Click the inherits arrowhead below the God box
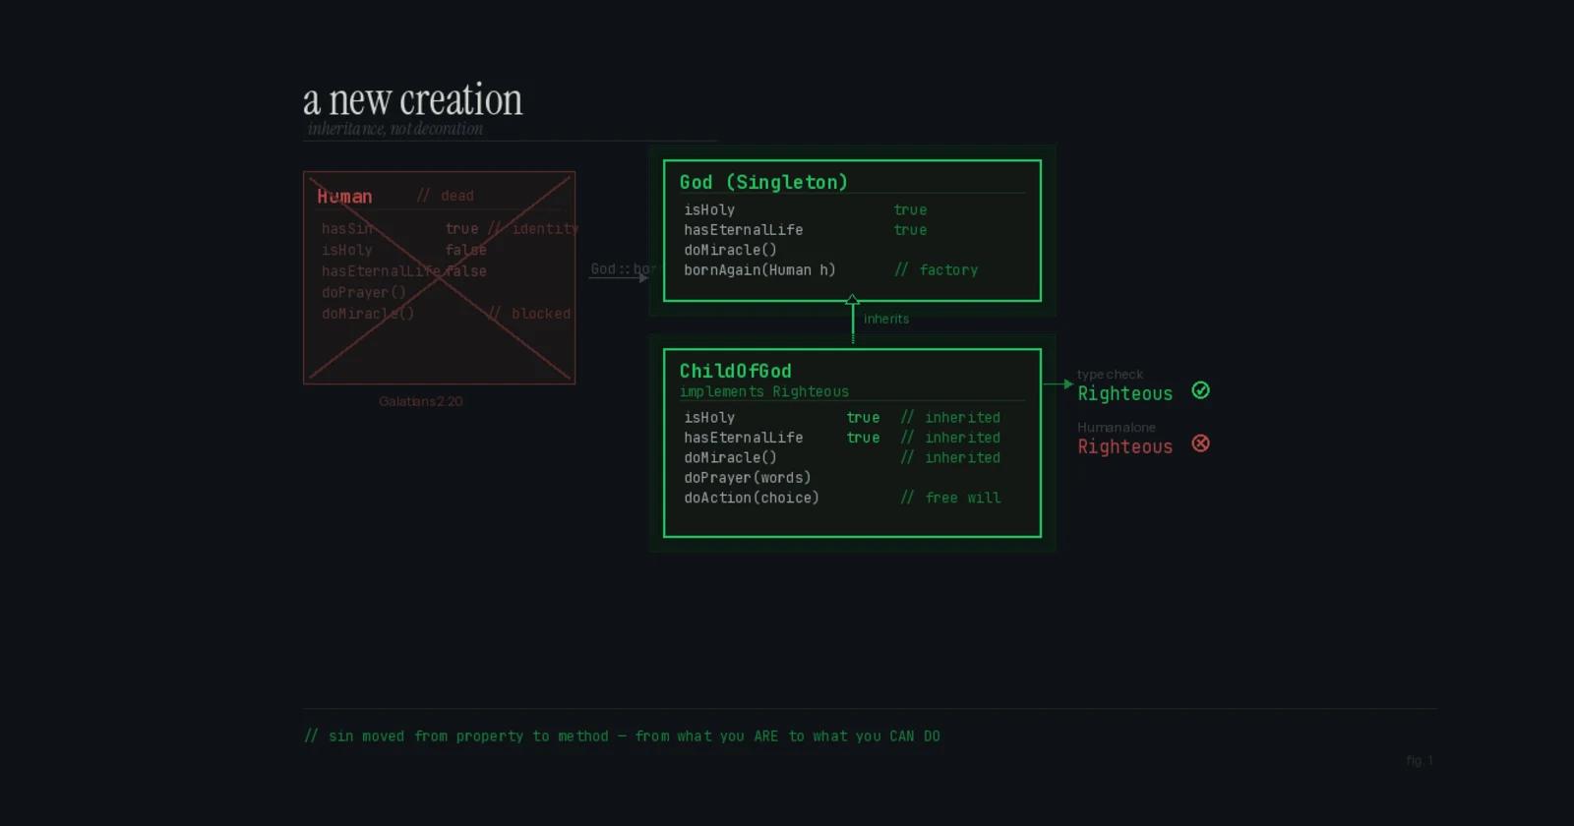Image resolution: width=1574 pixels, height=826 pixels. point(853,300)
